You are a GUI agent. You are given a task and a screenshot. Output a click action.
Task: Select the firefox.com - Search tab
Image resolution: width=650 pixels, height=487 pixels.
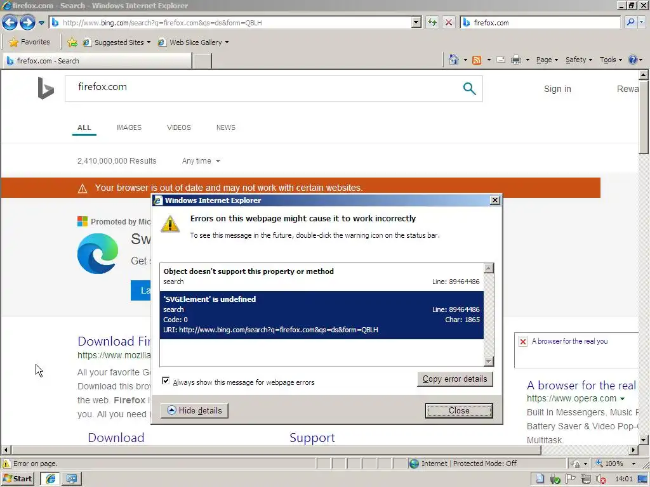point(98,61)
